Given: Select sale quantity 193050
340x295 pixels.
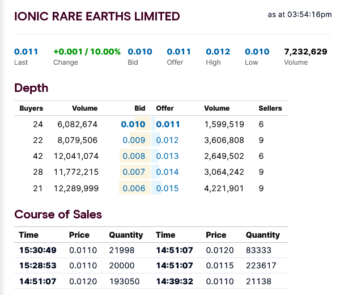Looking at the screenshot, I should (x=125, y=281).
